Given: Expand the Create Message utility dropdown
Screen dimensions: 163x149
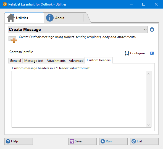Looking at the screenshot, I should pyautogui.click(x=78, y=30).
